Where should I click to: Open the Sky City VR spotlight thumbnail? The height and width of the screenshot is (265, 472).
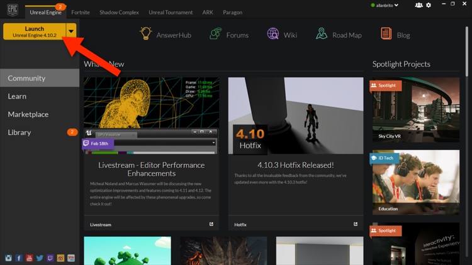tap(416, 110)
